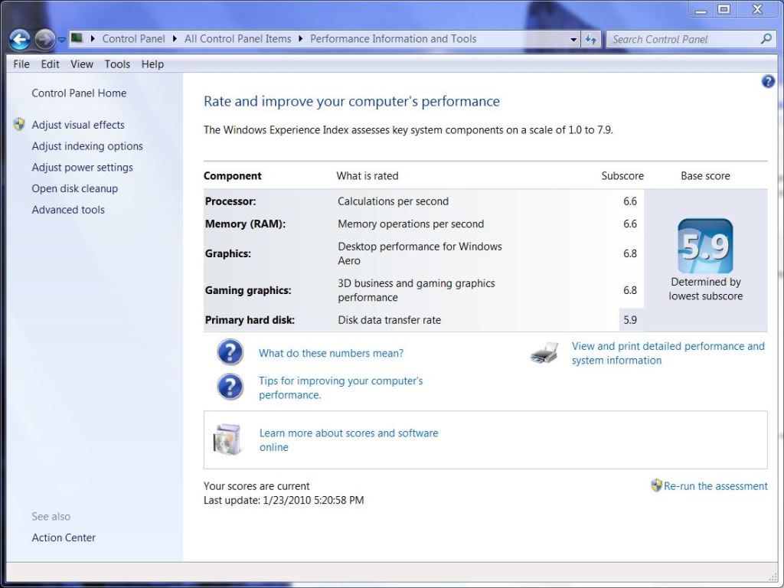Select the Graphics row label
Viewport: 784px width, 588px height.
[228, 253]
